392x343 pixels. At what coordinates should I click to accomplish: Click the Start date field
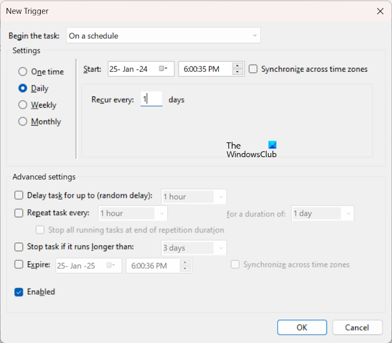132,69
